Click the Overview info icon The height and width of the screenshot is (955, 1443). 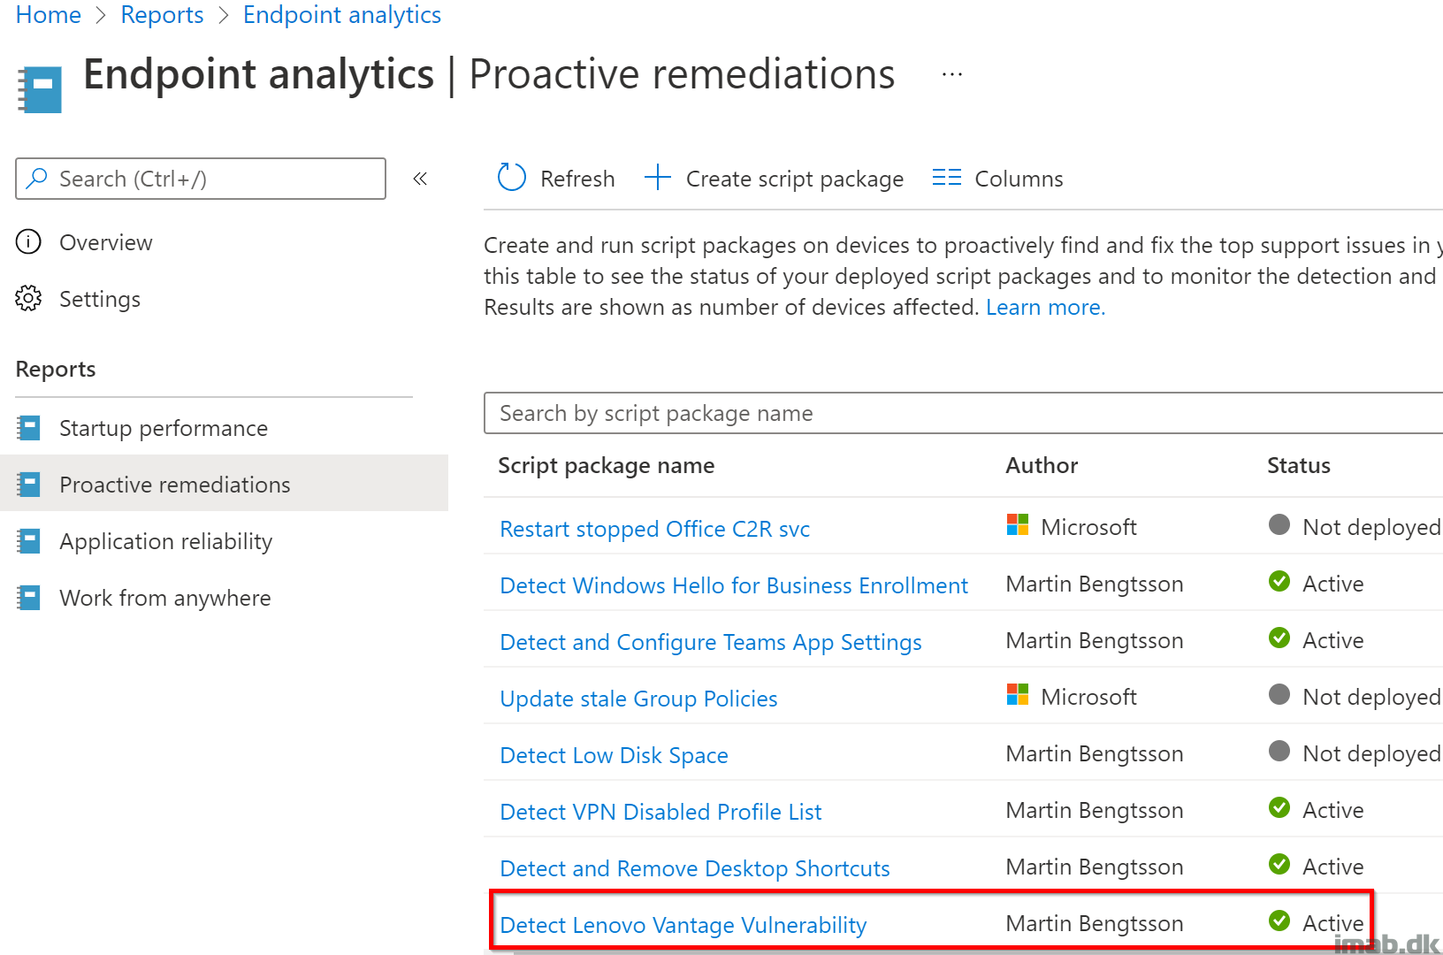[28, 241]
